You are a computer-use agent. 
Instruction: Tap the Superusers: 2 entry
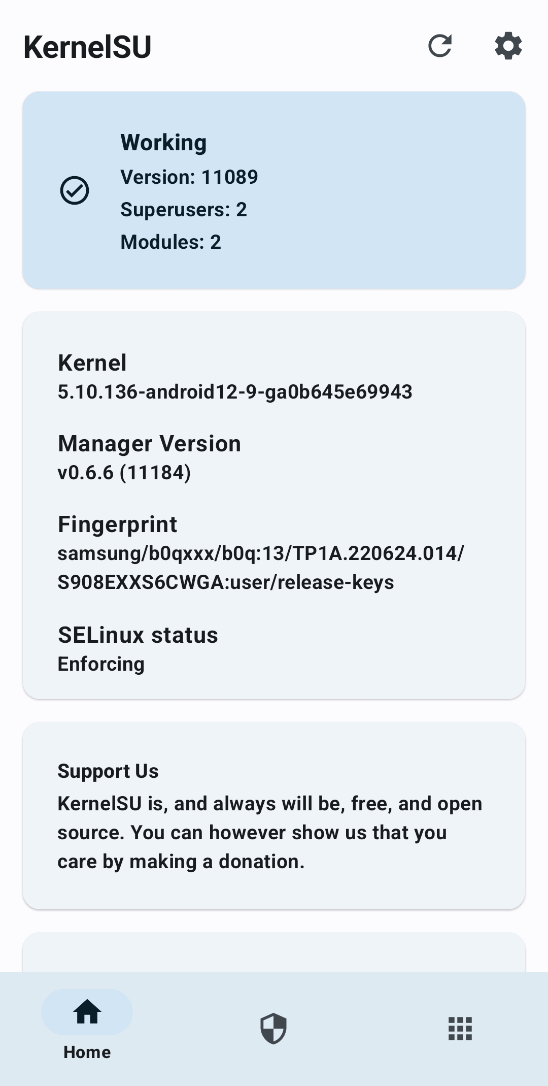[x=184, y=209]
